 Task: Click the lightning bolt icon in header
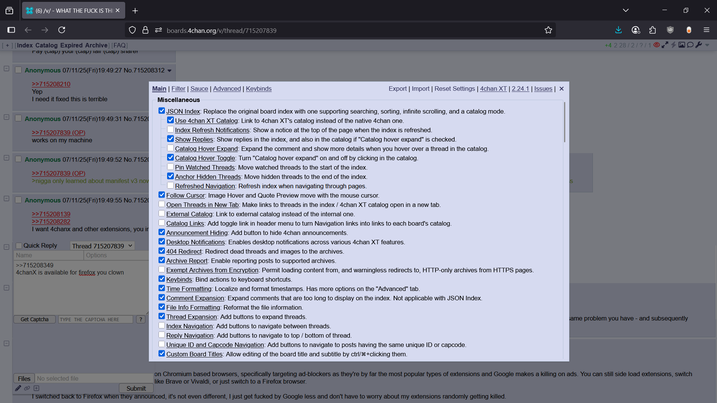click(x=673, y=45)
